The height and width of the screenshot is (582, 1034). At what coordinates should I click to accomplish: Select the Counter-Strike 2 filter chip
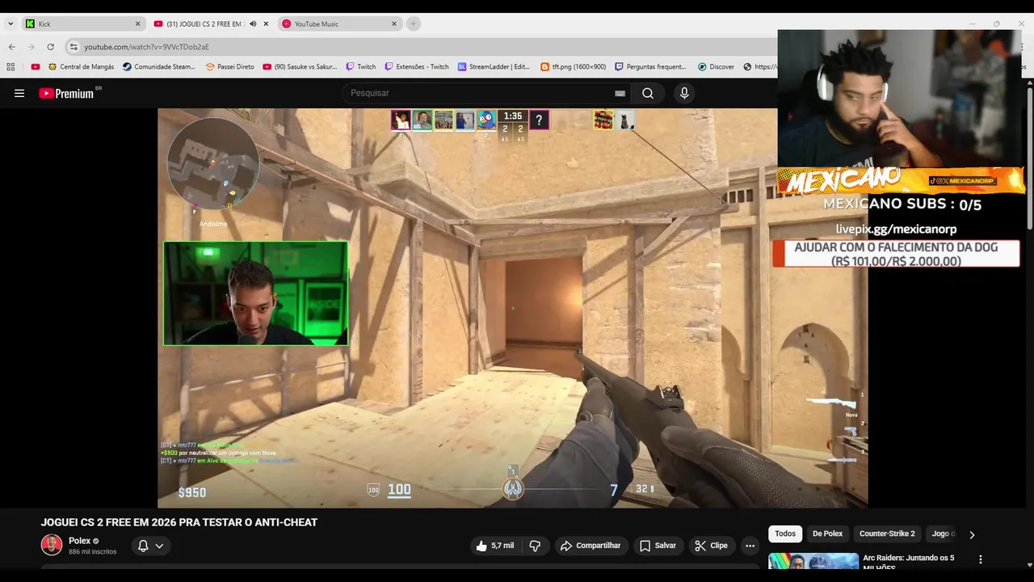click(x=887, y=533)
